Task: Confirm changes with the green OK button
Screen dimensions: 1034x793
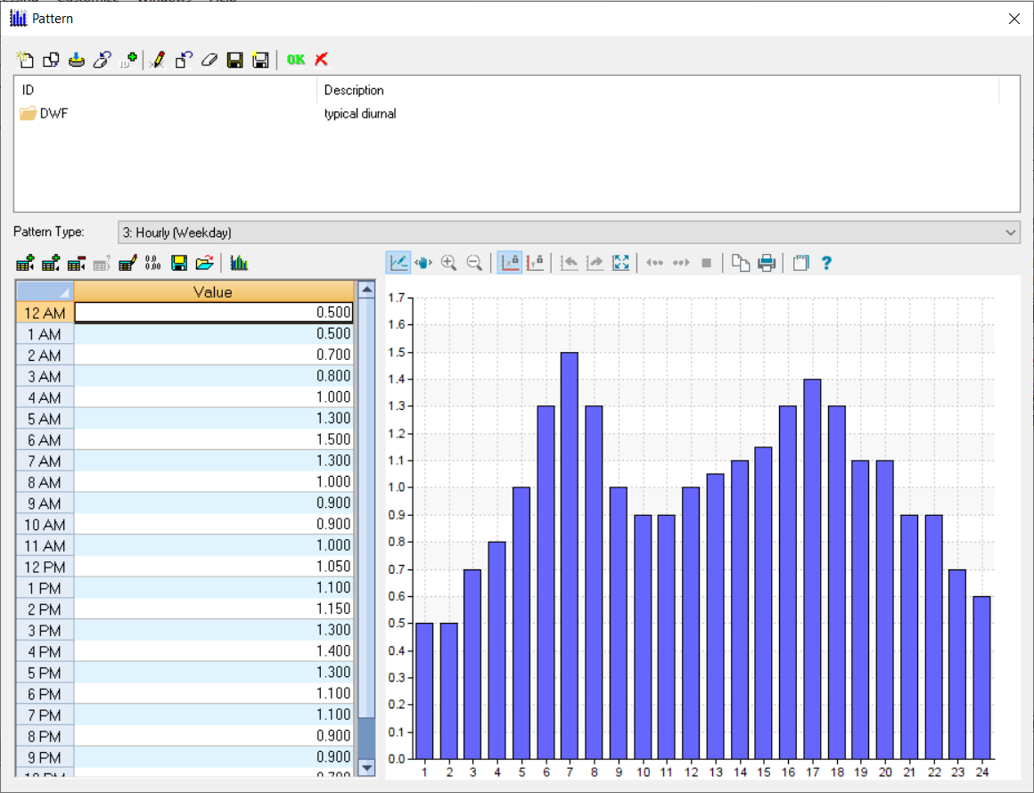Action: (x=297, y=60)
